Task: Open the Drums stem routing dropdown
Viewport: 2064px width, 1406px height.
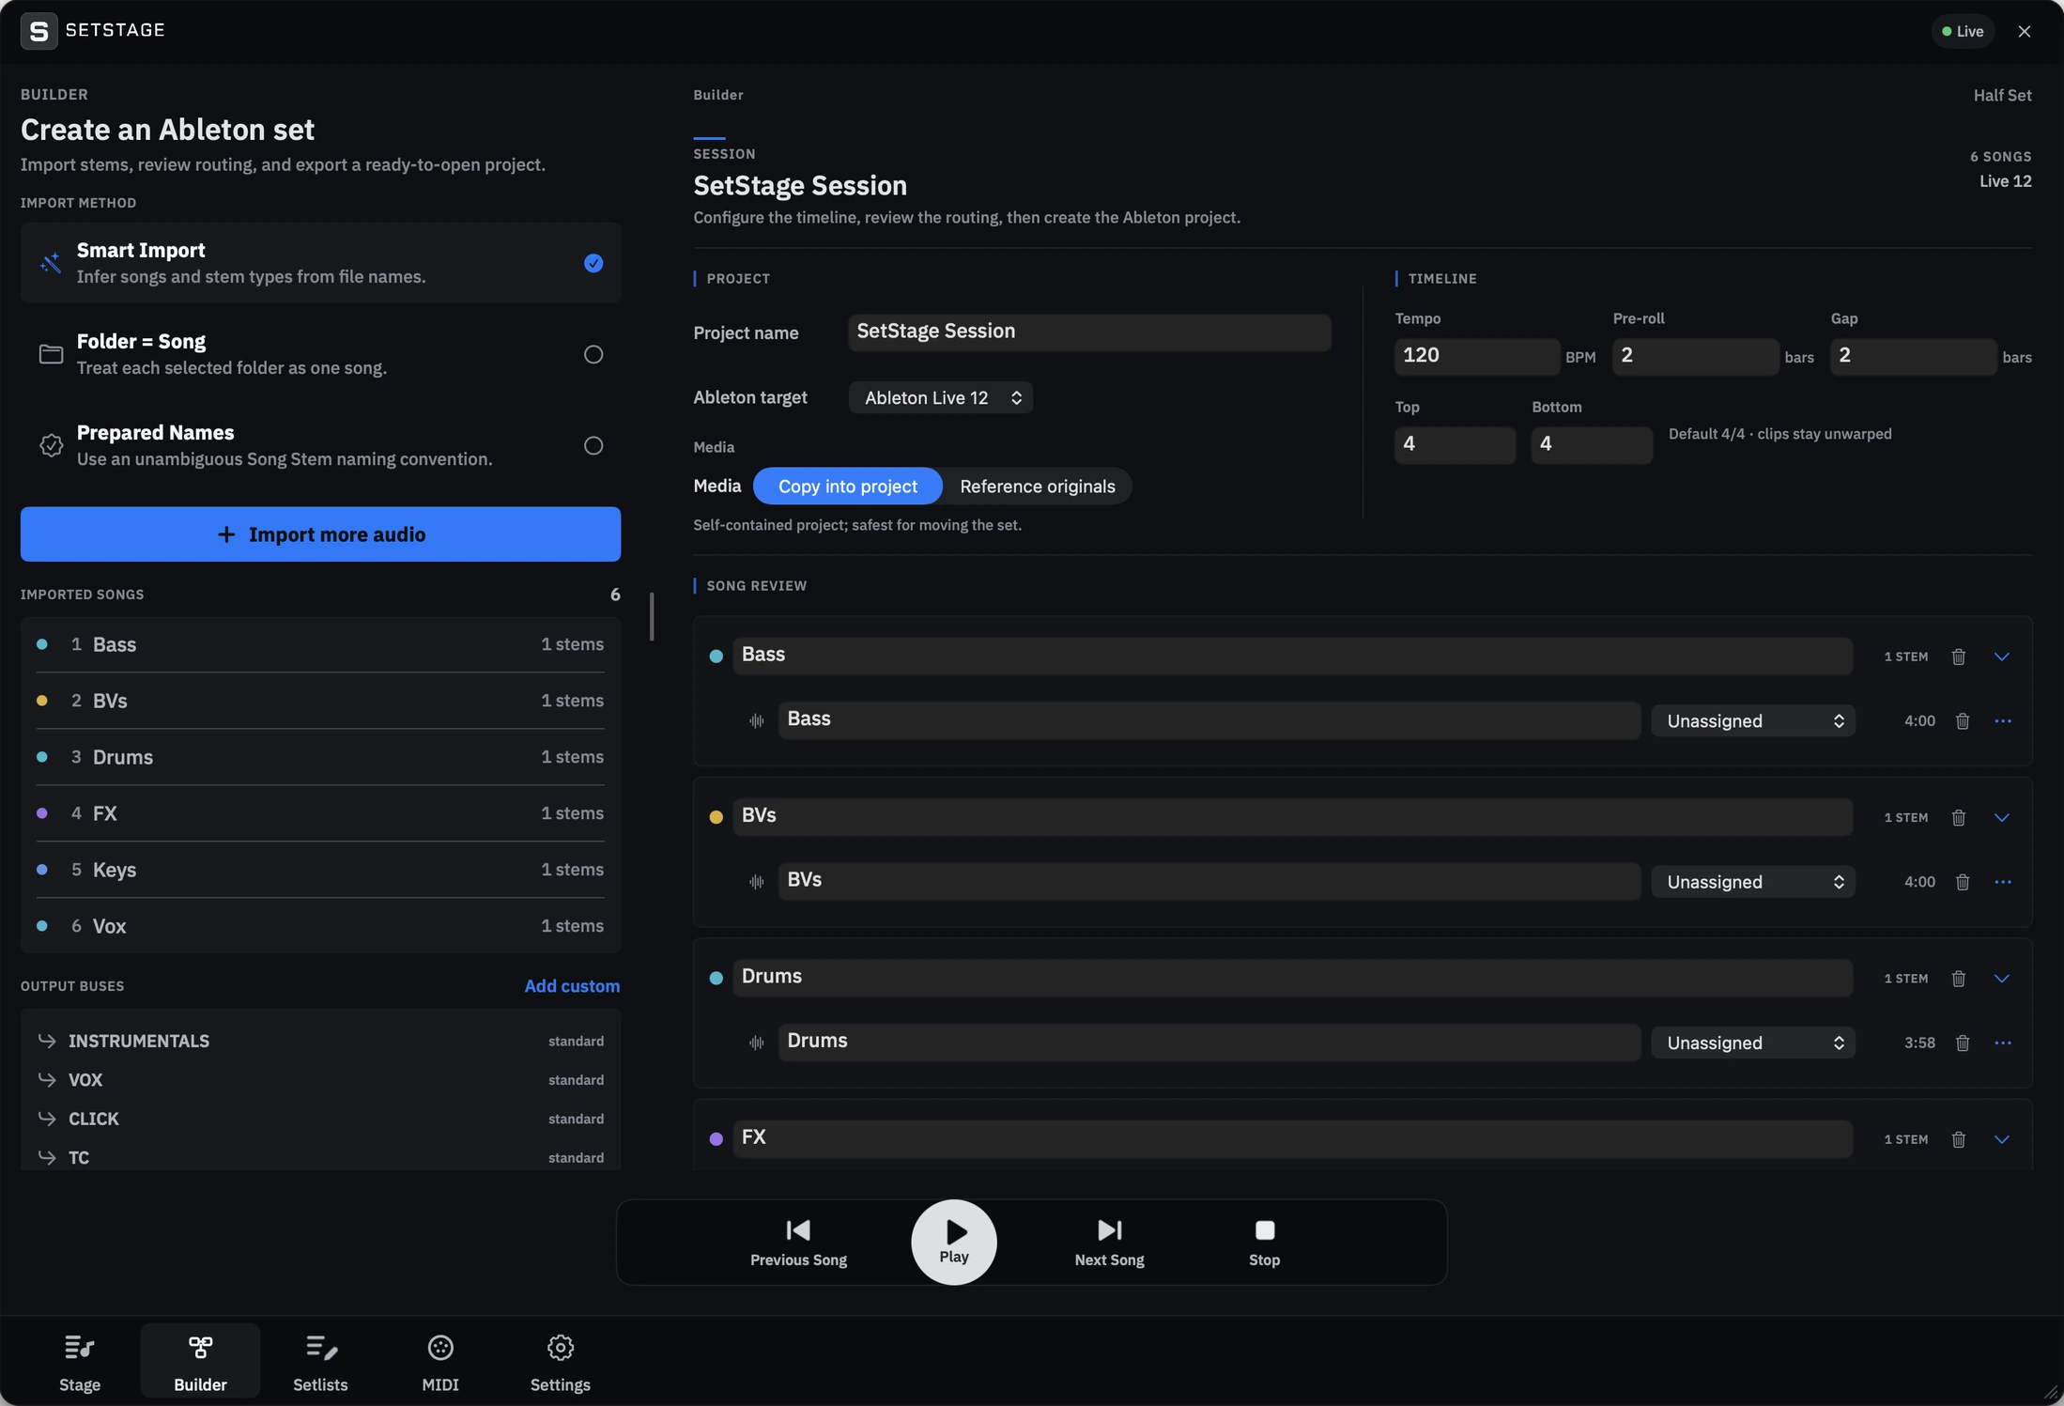Action: [x=1752, y=1043]
